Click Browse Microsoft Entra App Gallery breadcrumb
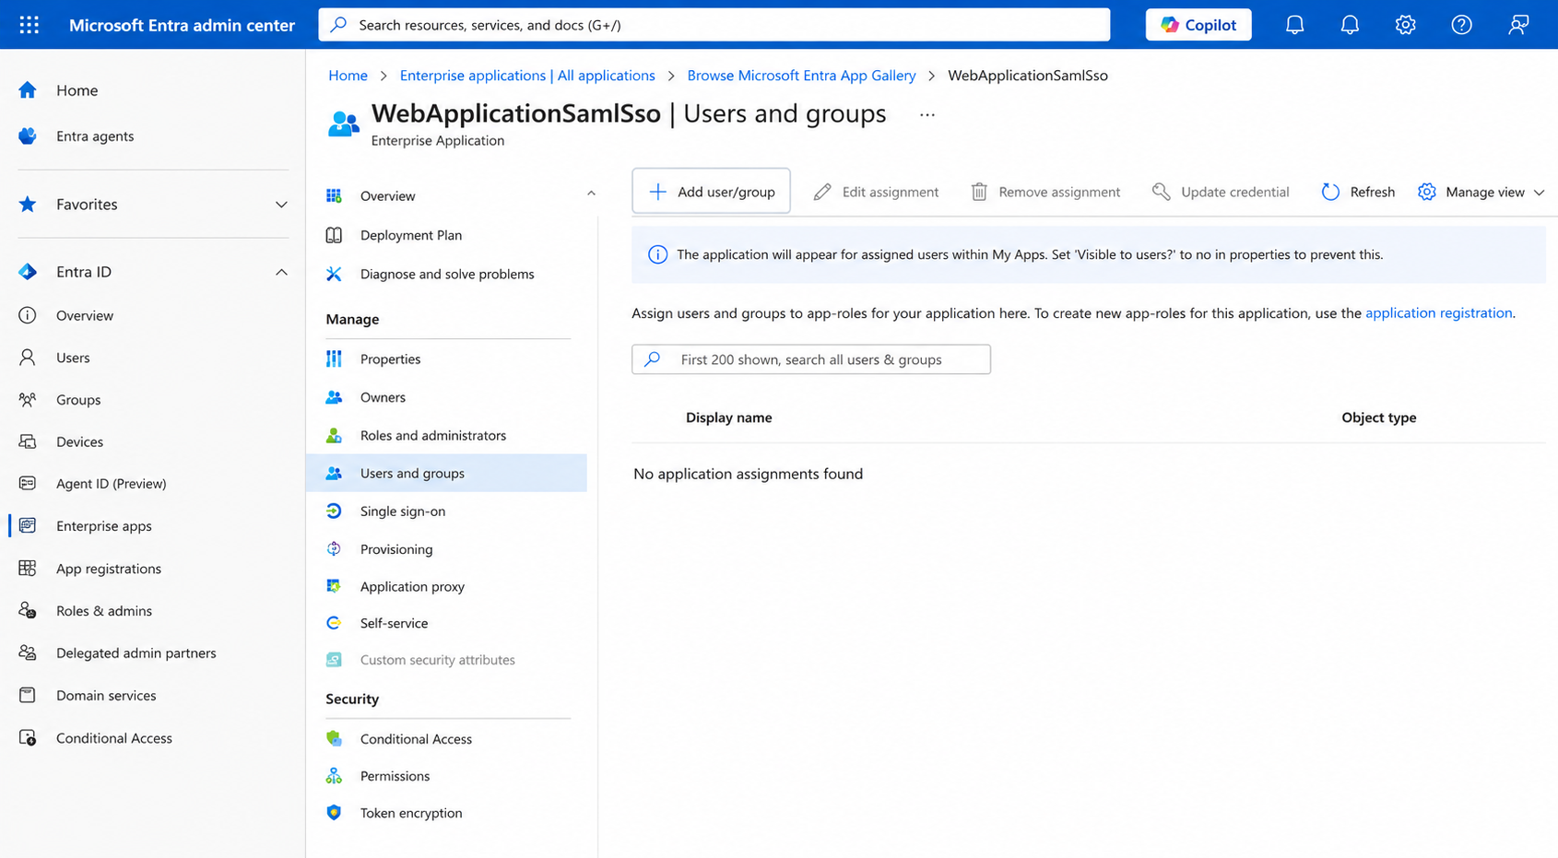 coord(801,76)
